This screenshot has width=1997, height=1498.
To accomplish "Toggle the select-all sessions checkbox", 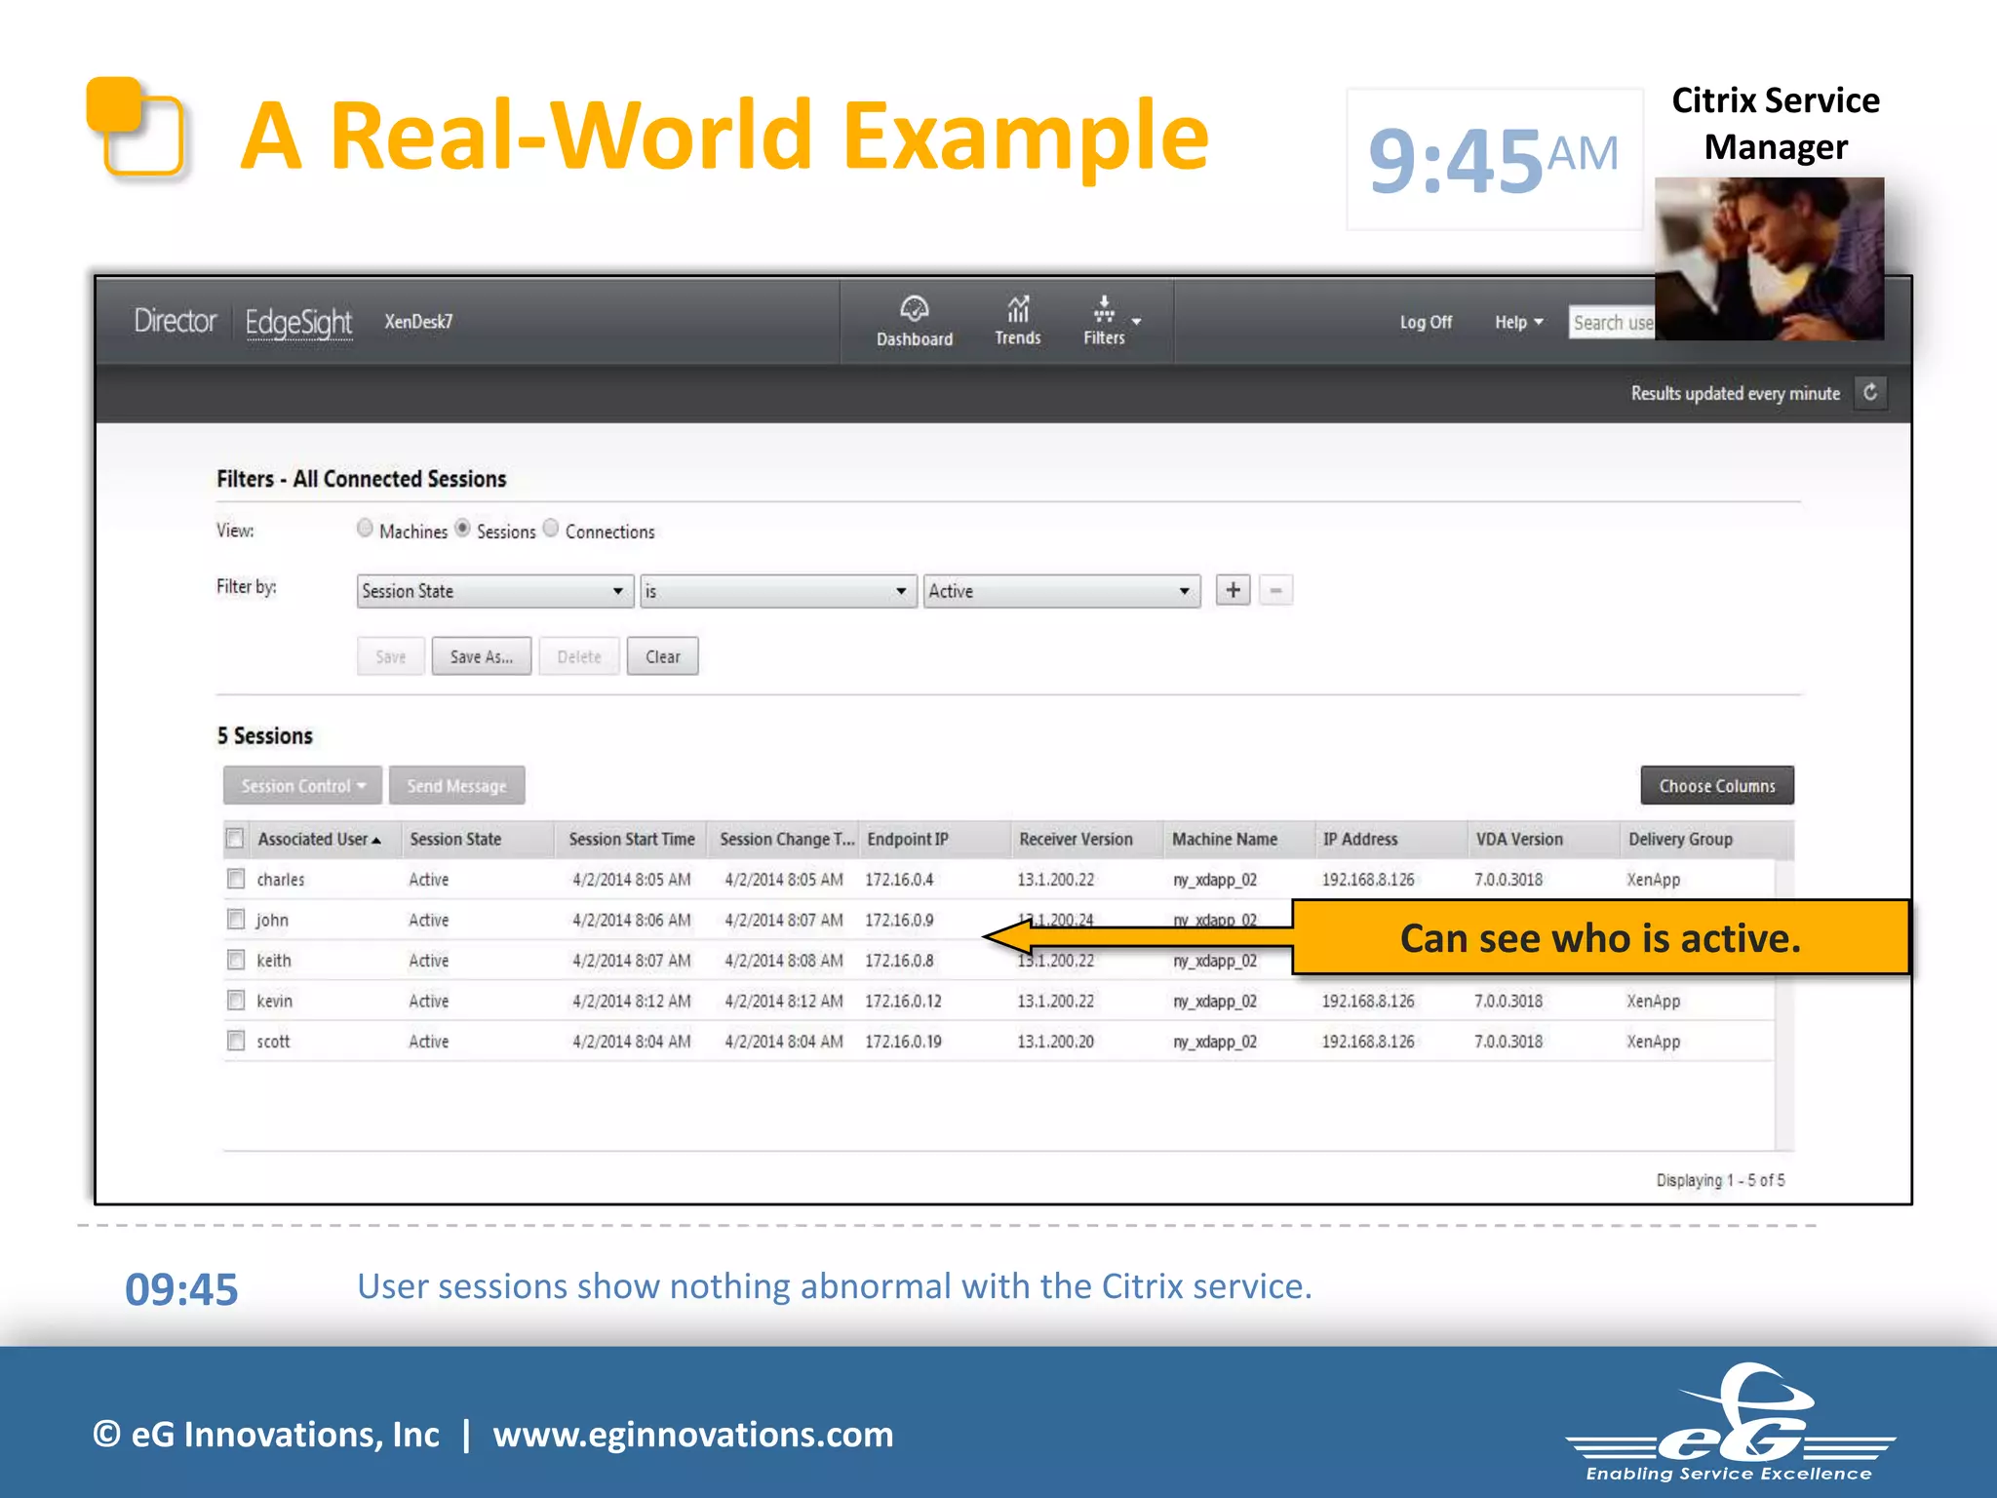I will pyautogui.click(x=235, y=839).
